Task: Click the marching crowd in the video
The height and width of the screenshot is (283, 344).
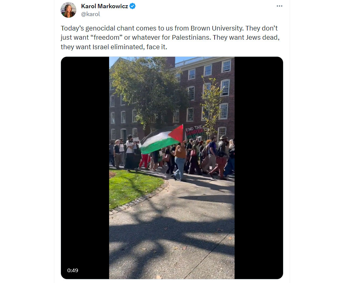Action: point(172,157)
